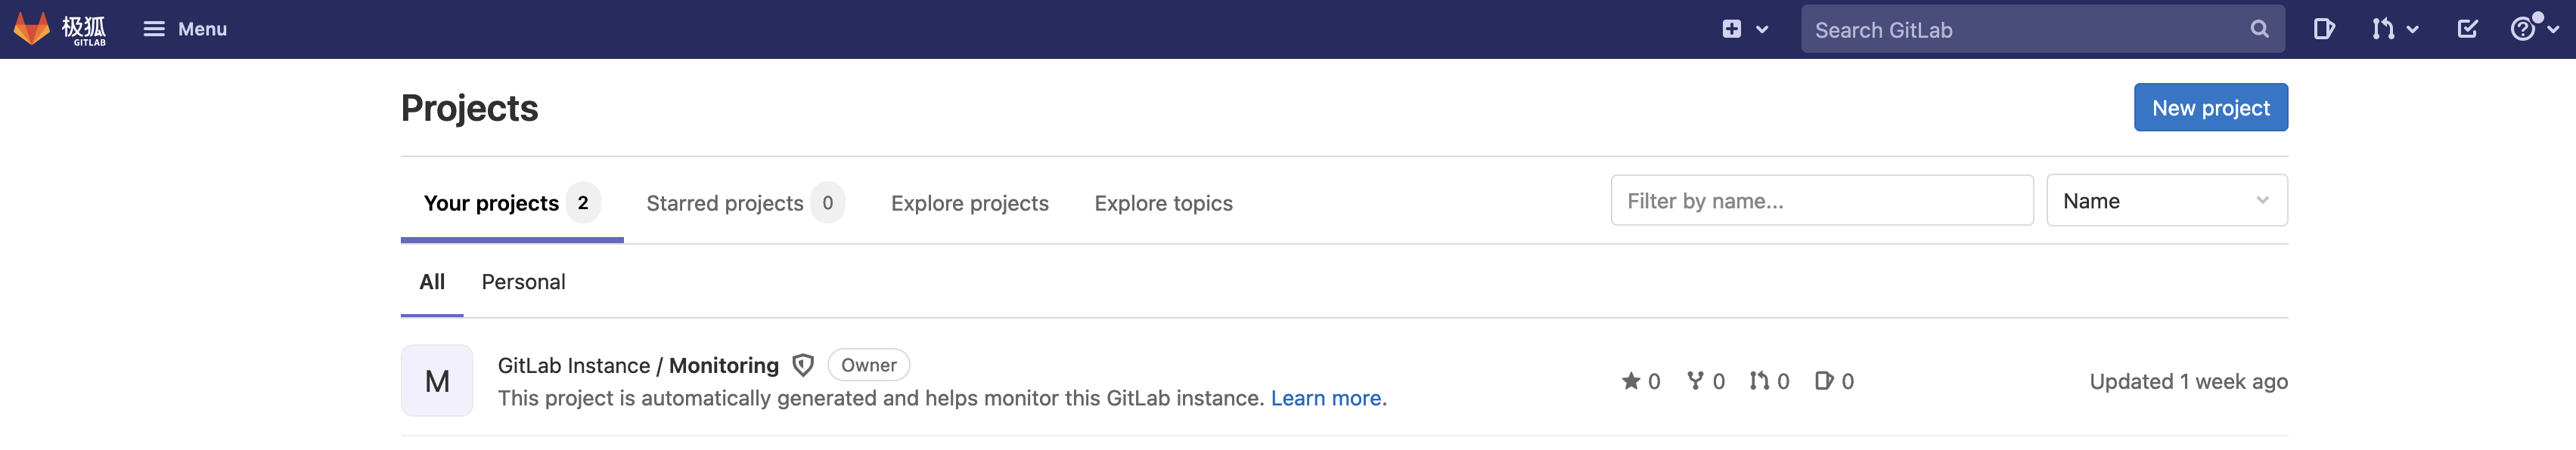Open the Explore topics tab
This screenshot has height=450, width=2576.
point(1163,202)
